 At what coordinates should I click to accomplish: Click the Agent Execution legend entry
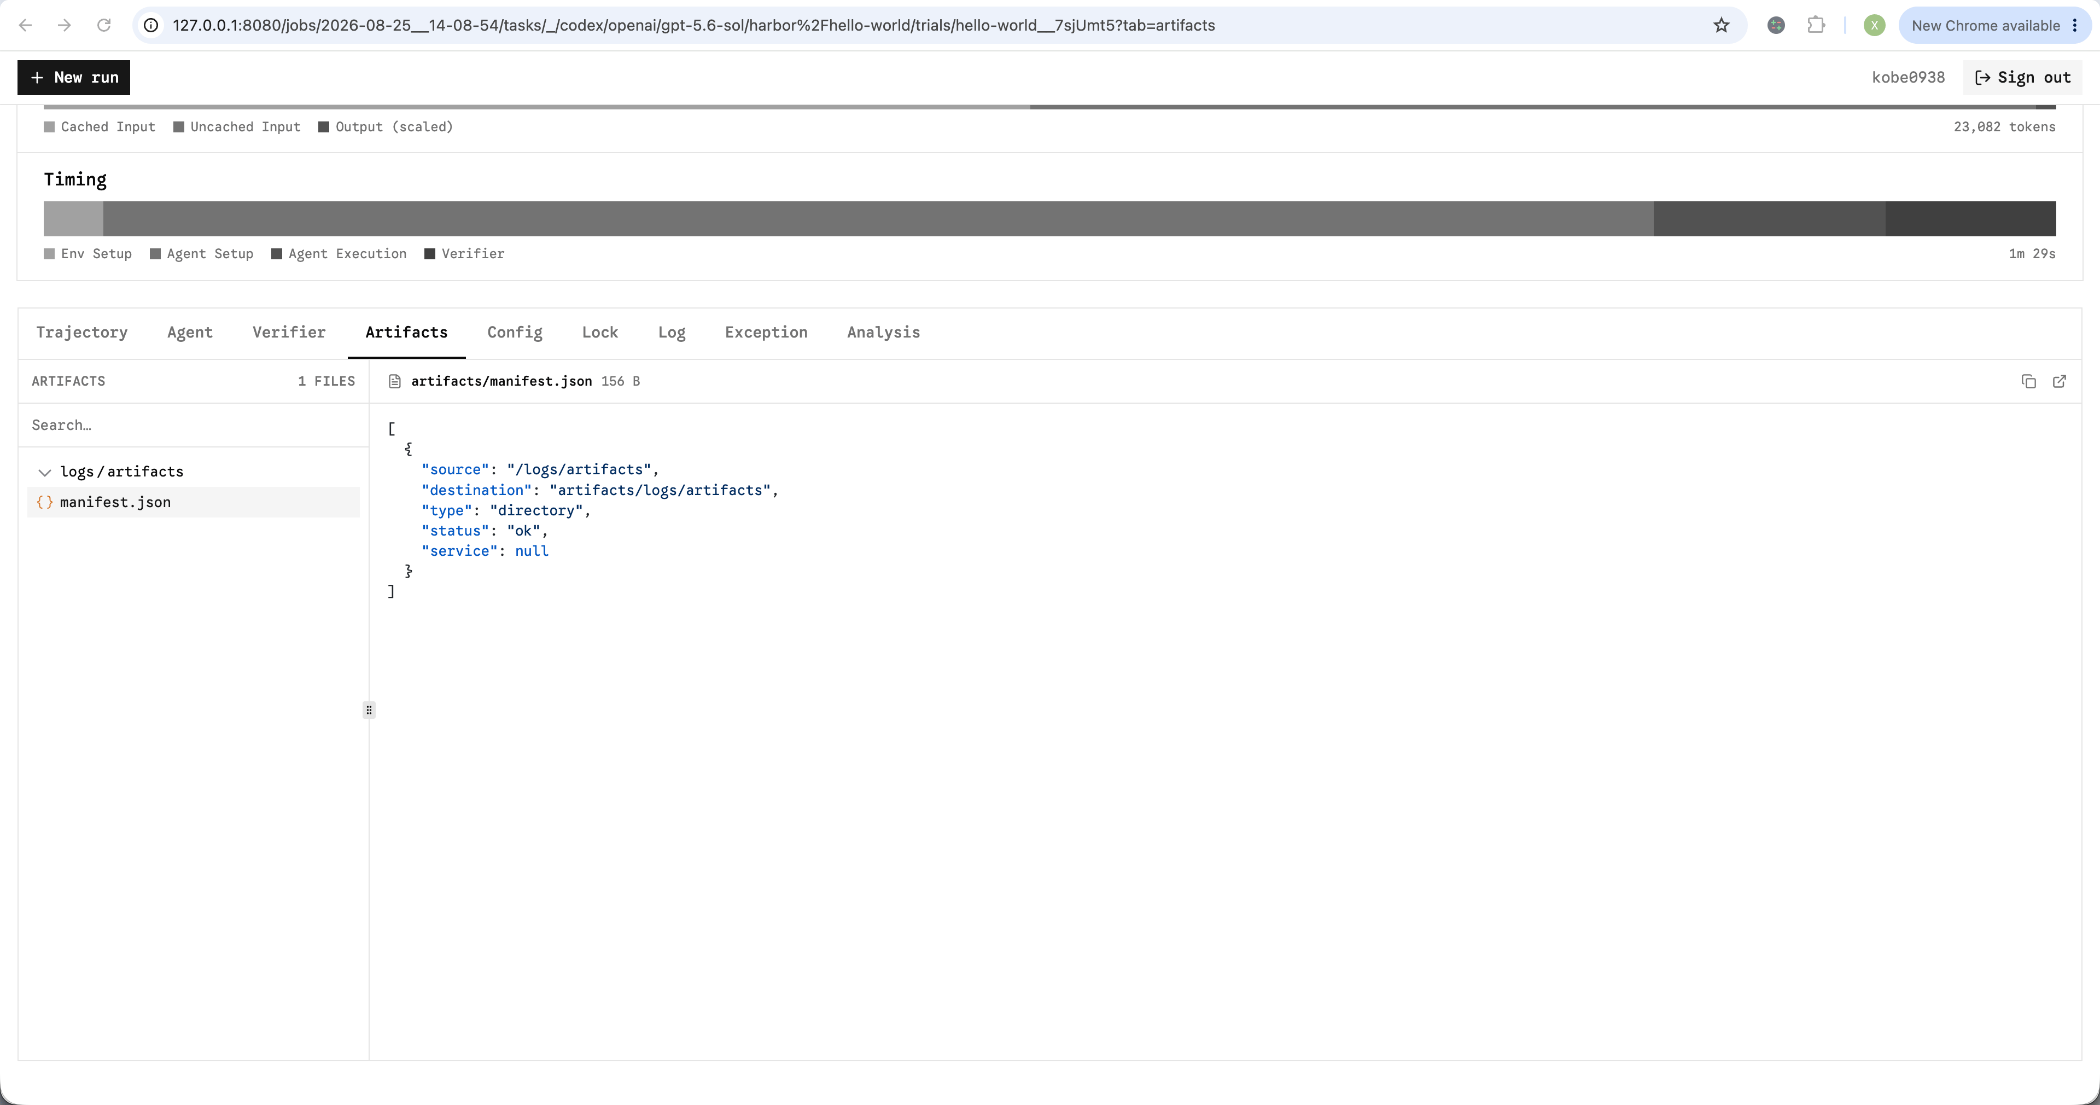[x=339, y=254]
